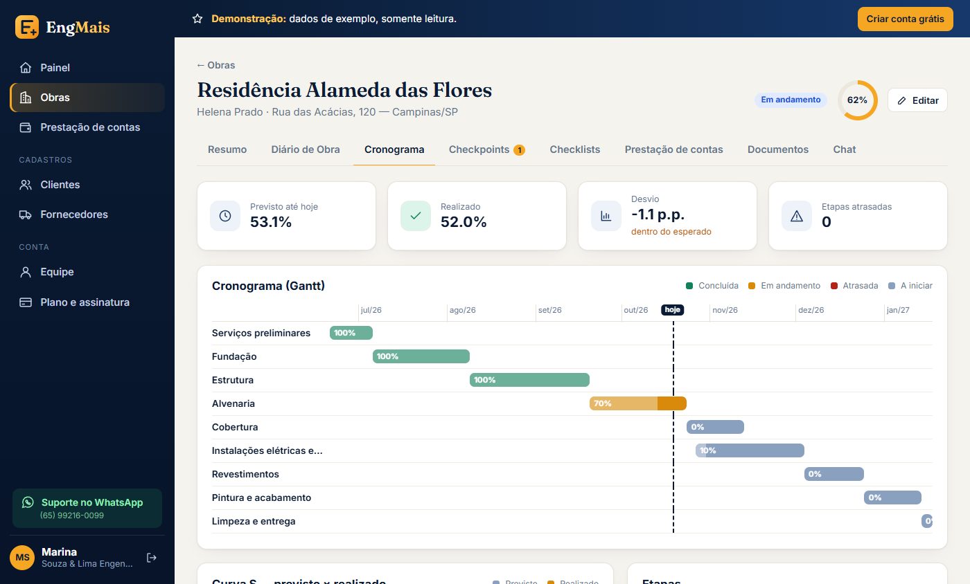Click the Em andamento status badge

791,100
